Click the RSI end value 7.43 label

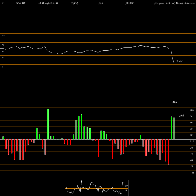click(x=180, y=61)
